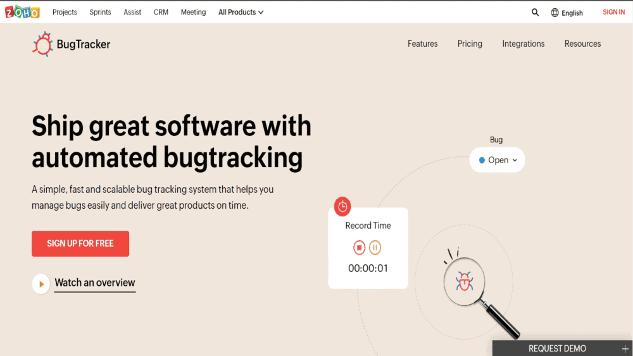The width and height of the screenshot is (633, 356).
Task: Click the BugTracker product name
Action: tap(84, 44)
